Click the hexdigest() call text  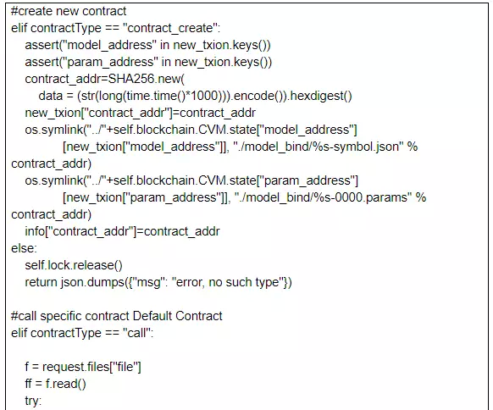[x=321, y=96]
